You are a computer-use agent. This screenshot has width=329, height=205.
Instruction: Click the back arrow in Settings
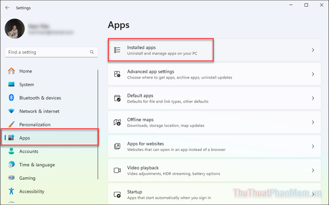(8, 8)
